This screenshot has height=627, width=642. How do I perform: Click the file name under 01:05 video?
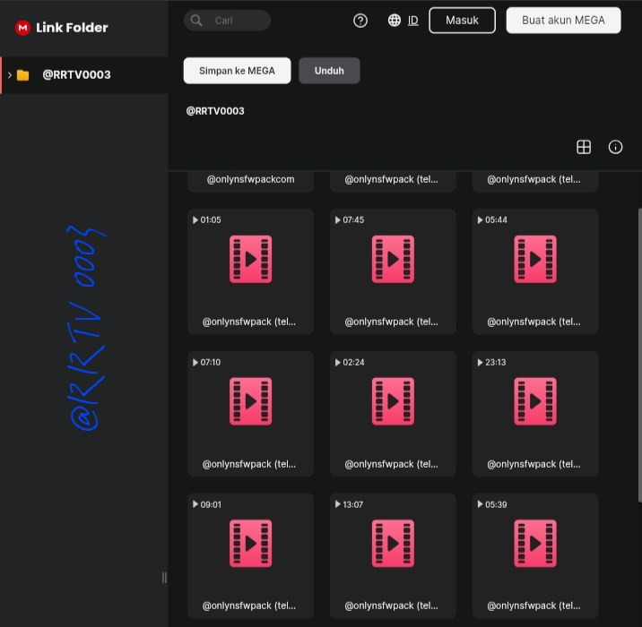pyautogui.click(x=249, y=322)
